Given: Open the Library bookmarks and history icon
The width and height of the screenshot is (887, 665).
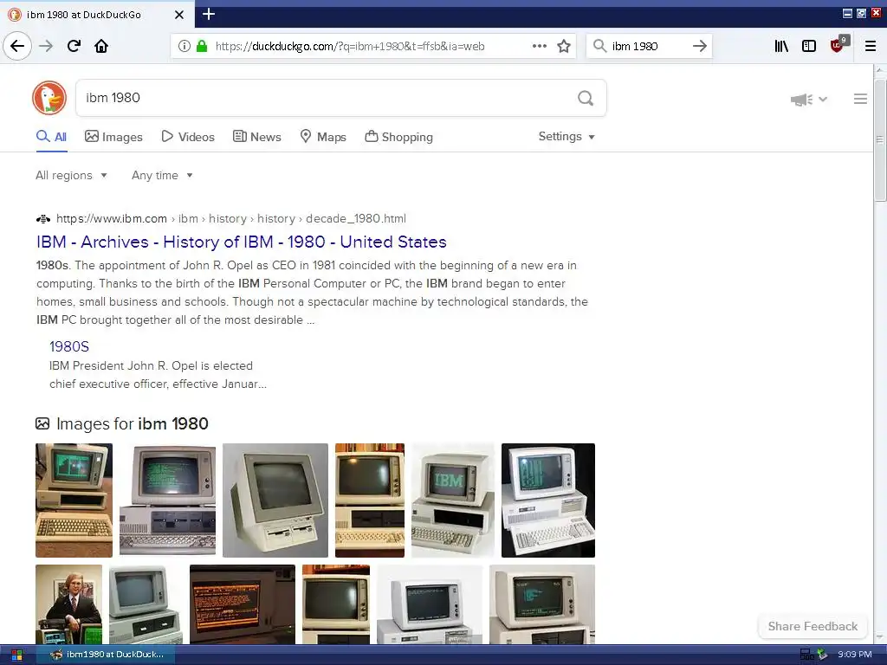Looking at the screenshot, I should point(781,46).
